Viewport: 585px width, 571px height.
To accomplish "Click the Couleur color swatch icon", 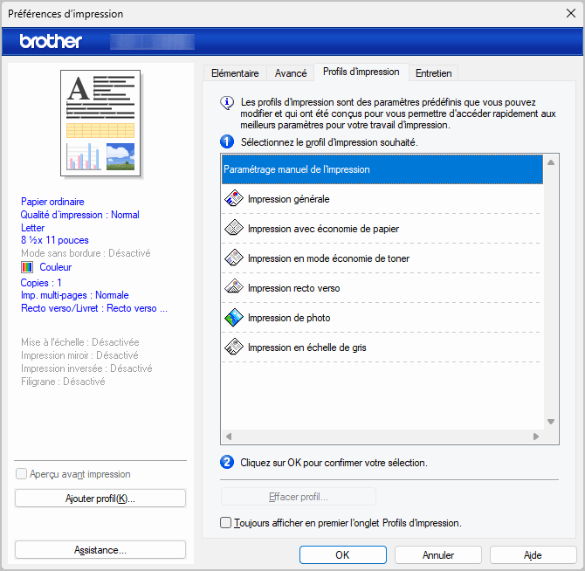I will pos(27,267).
